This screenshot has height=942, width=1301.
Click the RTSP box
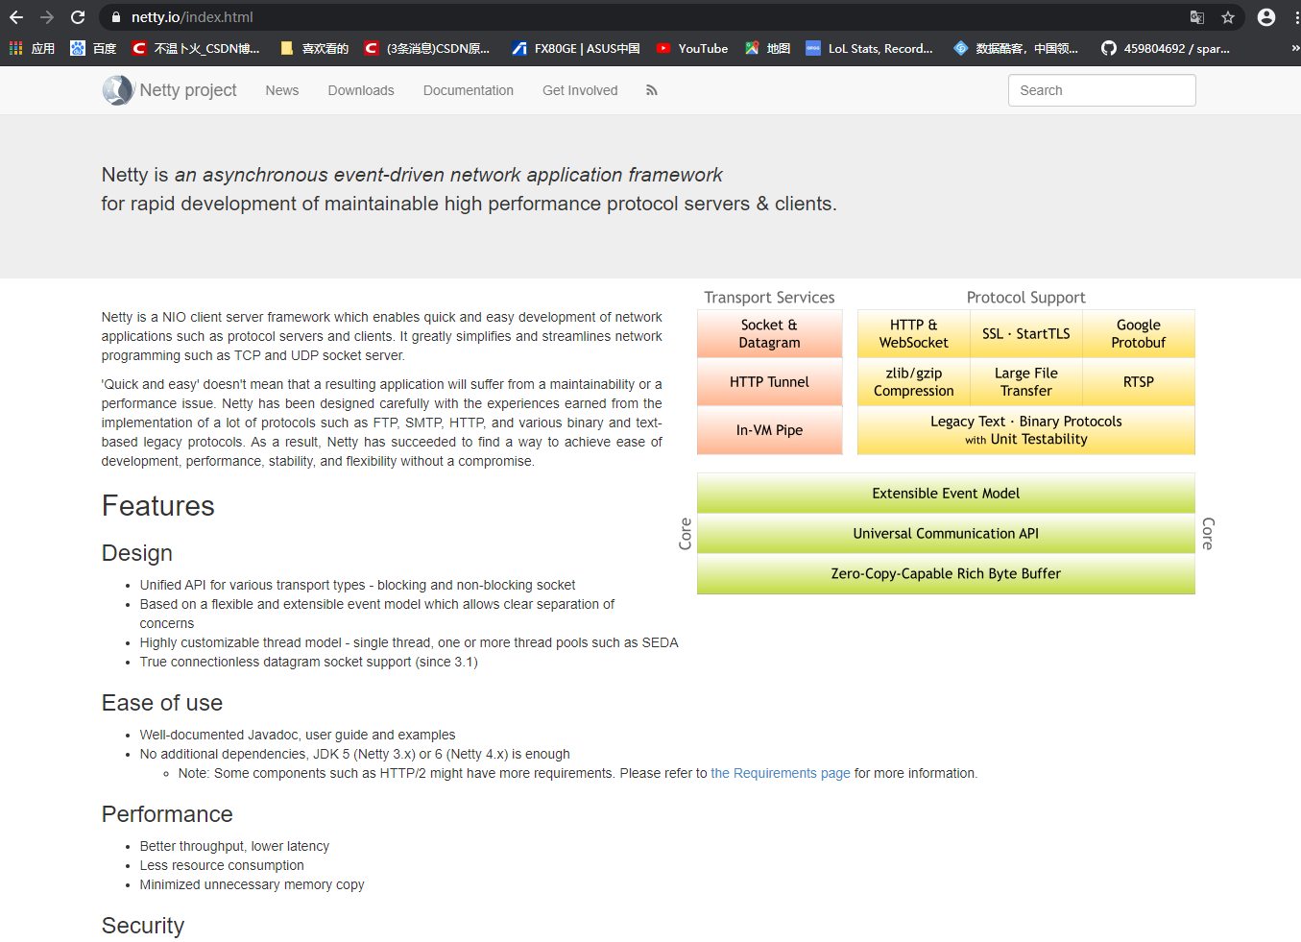(x=1139, y=381)
